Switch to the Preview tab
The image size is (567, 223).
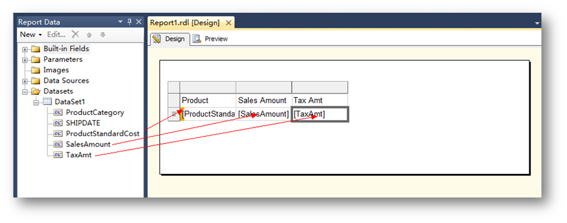[x=210, y=39]
